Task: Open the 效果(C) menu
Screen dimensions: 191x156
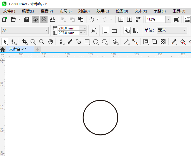Action: (102, 11)
